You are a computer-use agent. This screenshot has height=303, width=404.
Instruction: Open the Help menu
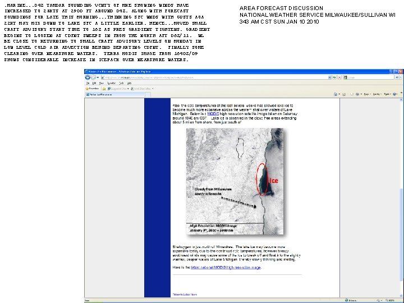click(x=130, y=83)
